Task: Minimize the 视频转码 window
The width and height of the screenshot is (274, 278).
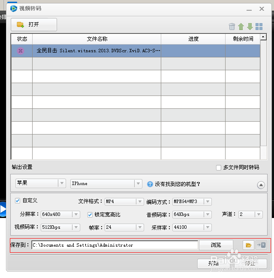Action: [x=249, y=10]
